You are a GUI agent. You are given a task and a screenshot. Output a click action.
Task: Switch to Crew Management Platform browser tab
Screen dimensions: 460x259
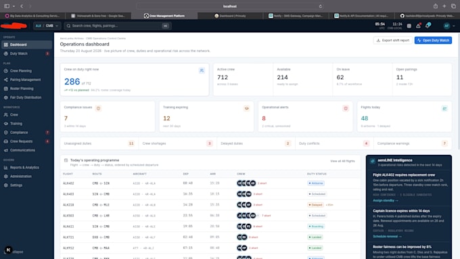coord(164,16)
